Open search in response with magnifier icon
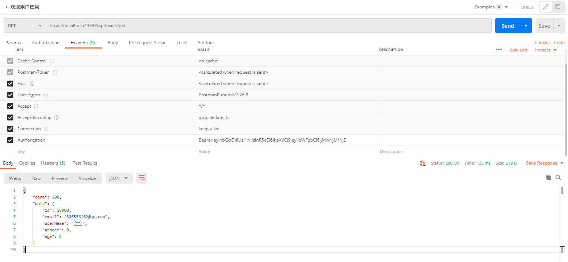Screen dimensions: 568x262 pos(558,177)
